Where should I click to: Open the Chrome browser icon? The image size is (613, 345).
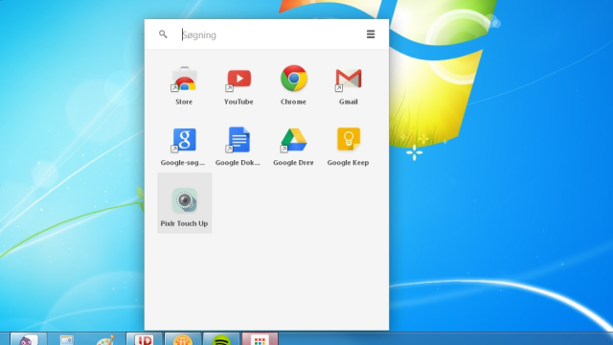pos(294,79)
